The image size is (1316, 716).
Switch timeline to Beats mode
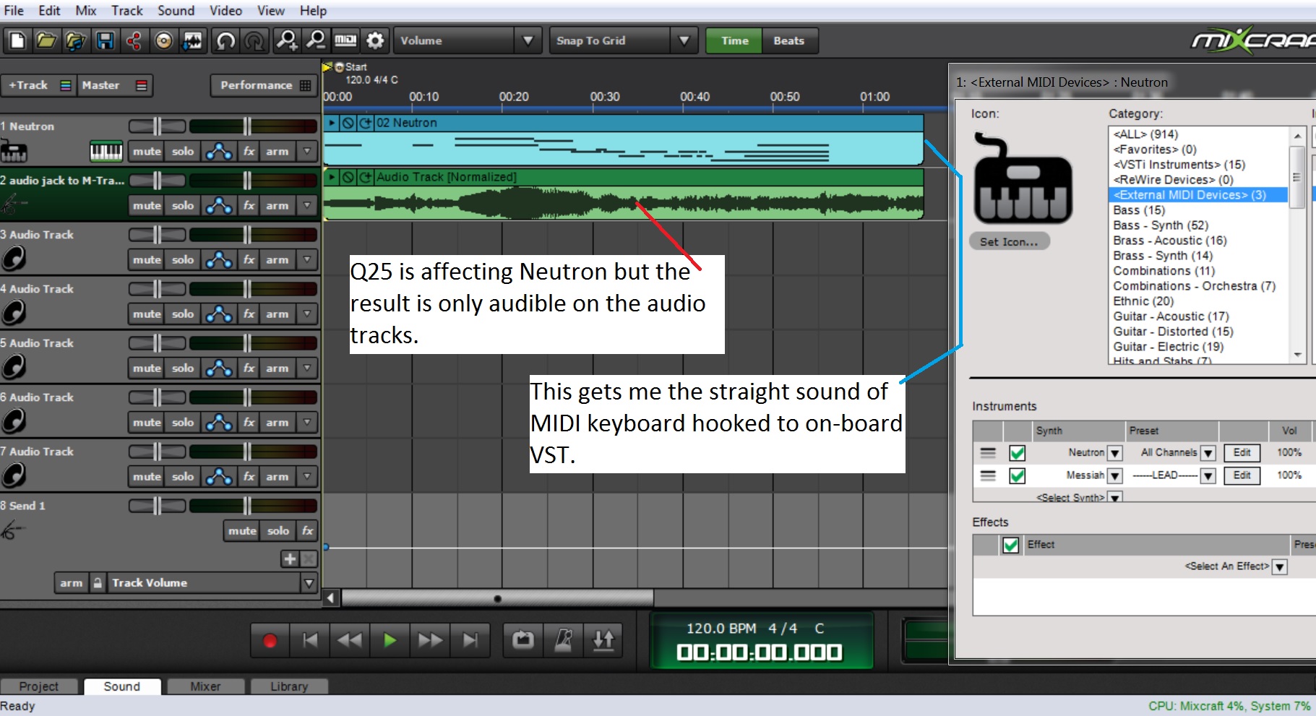tap(788, 40)
